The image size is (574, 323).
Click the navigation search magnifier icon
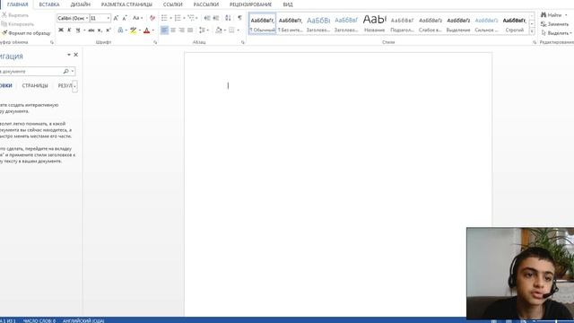coord(65,71)
